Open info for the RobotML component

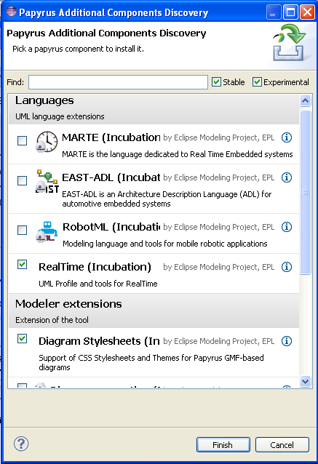pos(287,227)
